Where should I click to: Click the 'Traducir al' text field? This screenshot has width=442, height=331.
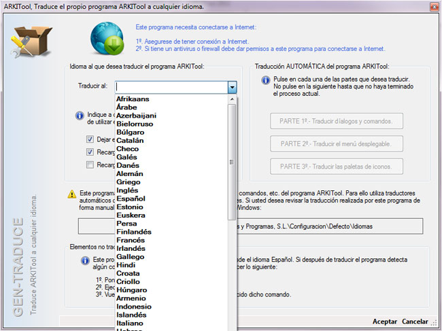[x=171, y=87]
